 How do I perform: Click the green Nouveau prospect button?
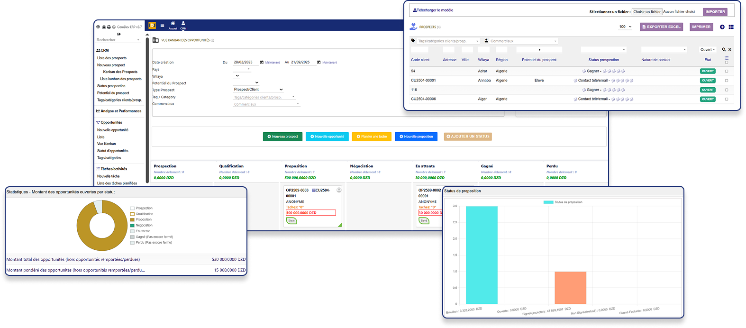pos(282,137)
